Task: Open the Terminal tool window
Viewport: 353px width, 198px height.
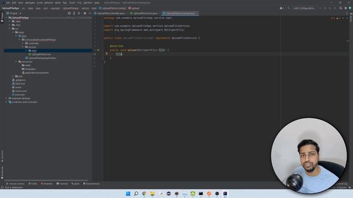Action: (62, 184)
